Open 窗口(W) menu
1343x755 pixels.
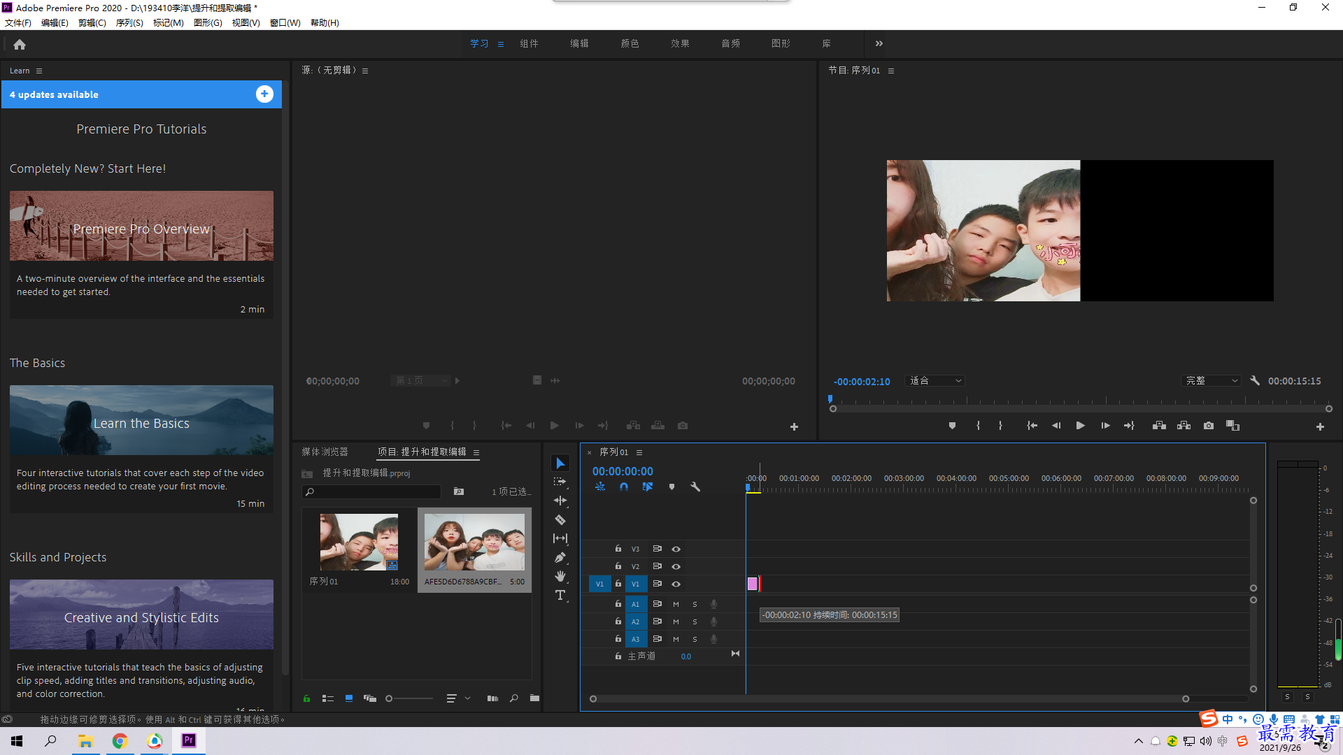[285, 22]
